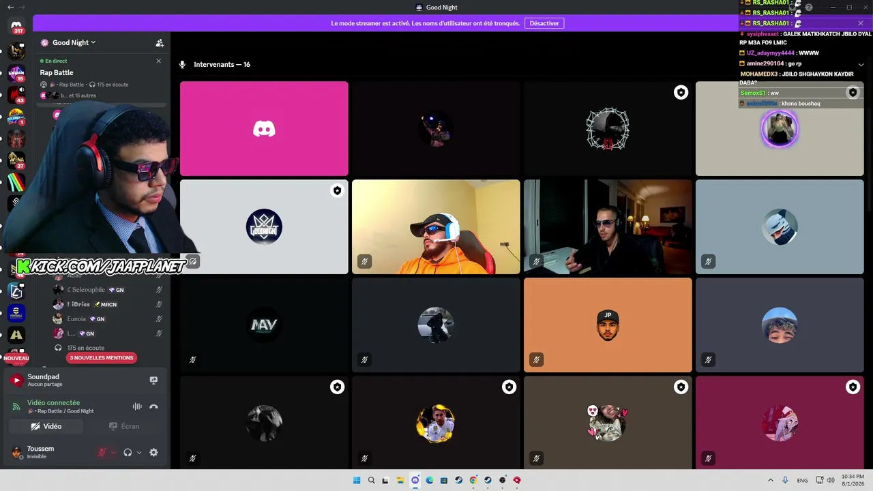The width and height of the screenshot is (873, 491).
Task: Select the yellow-ring footballer avatar tile
Action: pos(436,423)
